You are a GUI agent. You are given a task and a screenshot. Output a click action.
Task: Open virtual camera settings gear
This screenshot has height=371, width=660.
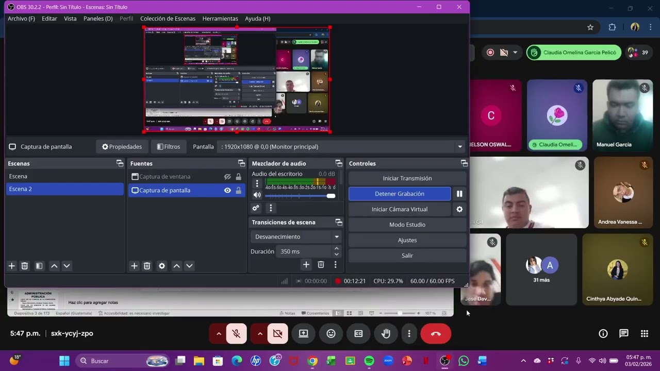coord(459,209)
